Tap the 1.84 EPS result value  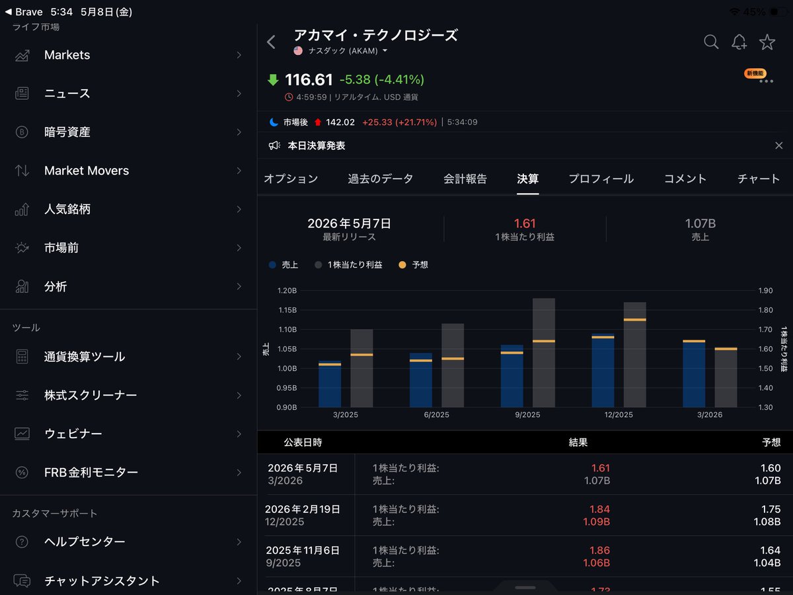tap(599, 509)
